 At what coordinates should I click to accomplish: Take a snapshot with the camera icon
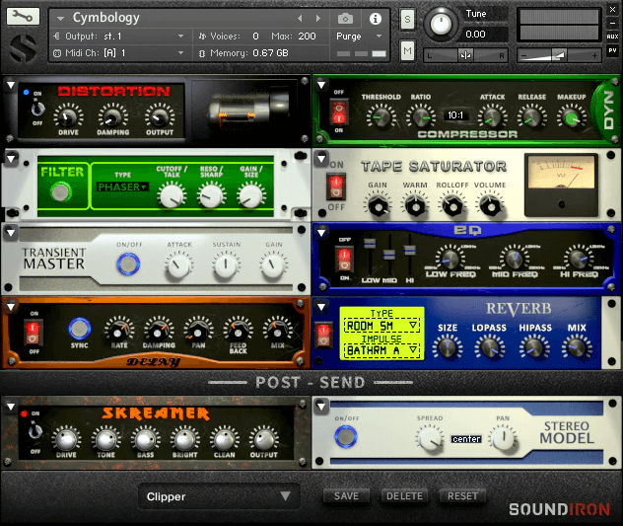pyautogui.click(x=345, y=19)
